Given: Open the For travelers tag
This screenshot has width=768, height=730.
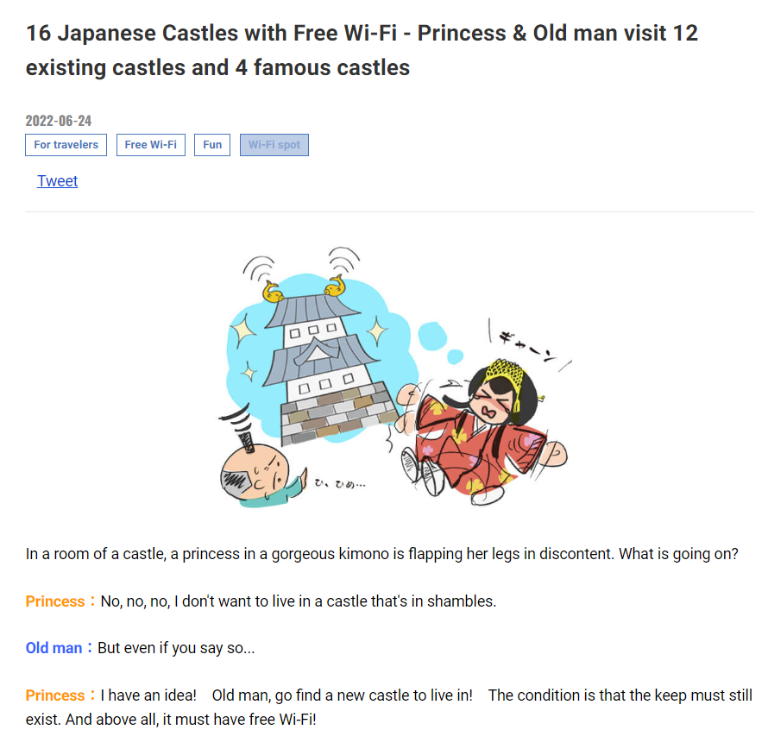Looking at the screenshot, I should click(66, 145).
